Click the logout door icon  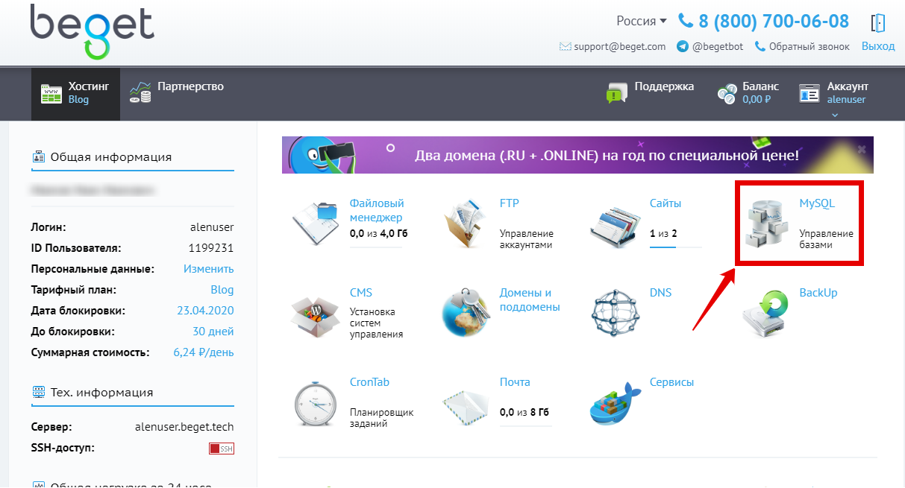(x=878, y=22)
